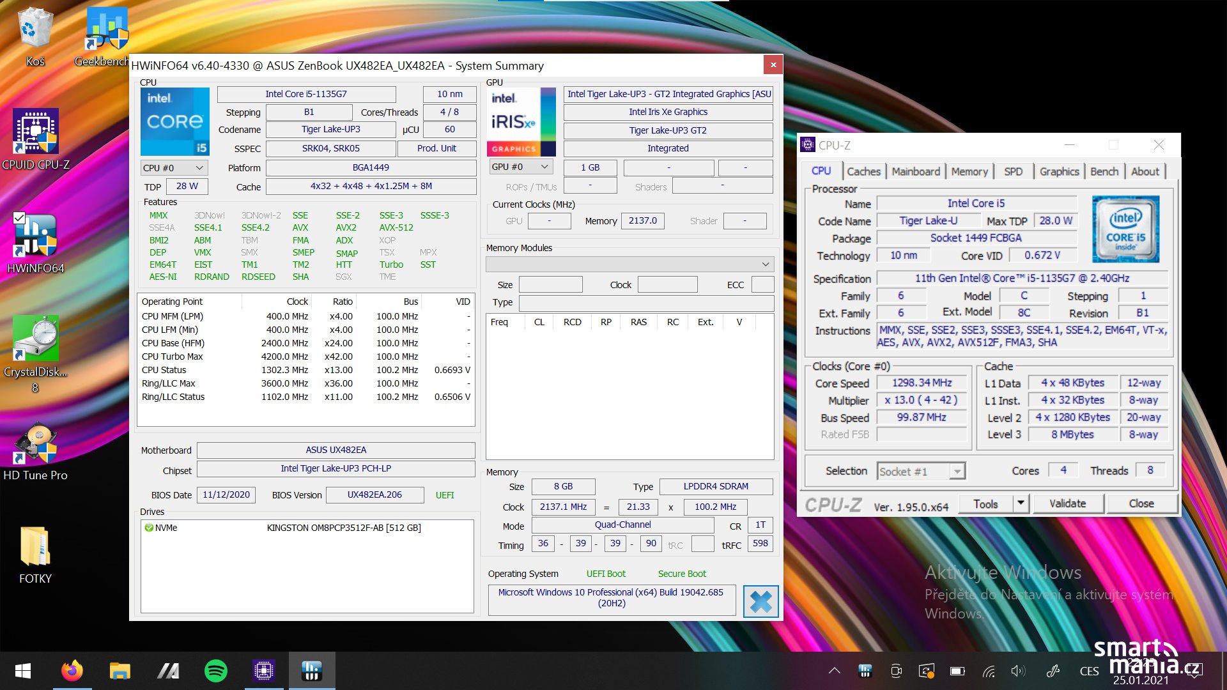Open the Wi-Fi network tray icon
The height and width of the screenshot is (690, 1227).
click(x=989, y=671)
